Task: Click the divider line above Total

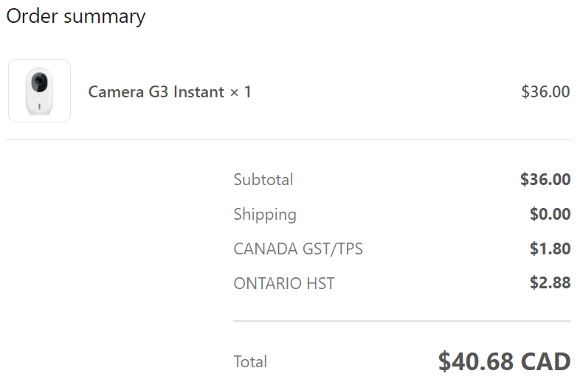Action: (402, 321)
